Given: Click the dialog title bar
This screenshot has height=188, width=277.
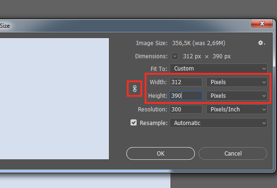Looking at the screenshot, I should 123,26.
